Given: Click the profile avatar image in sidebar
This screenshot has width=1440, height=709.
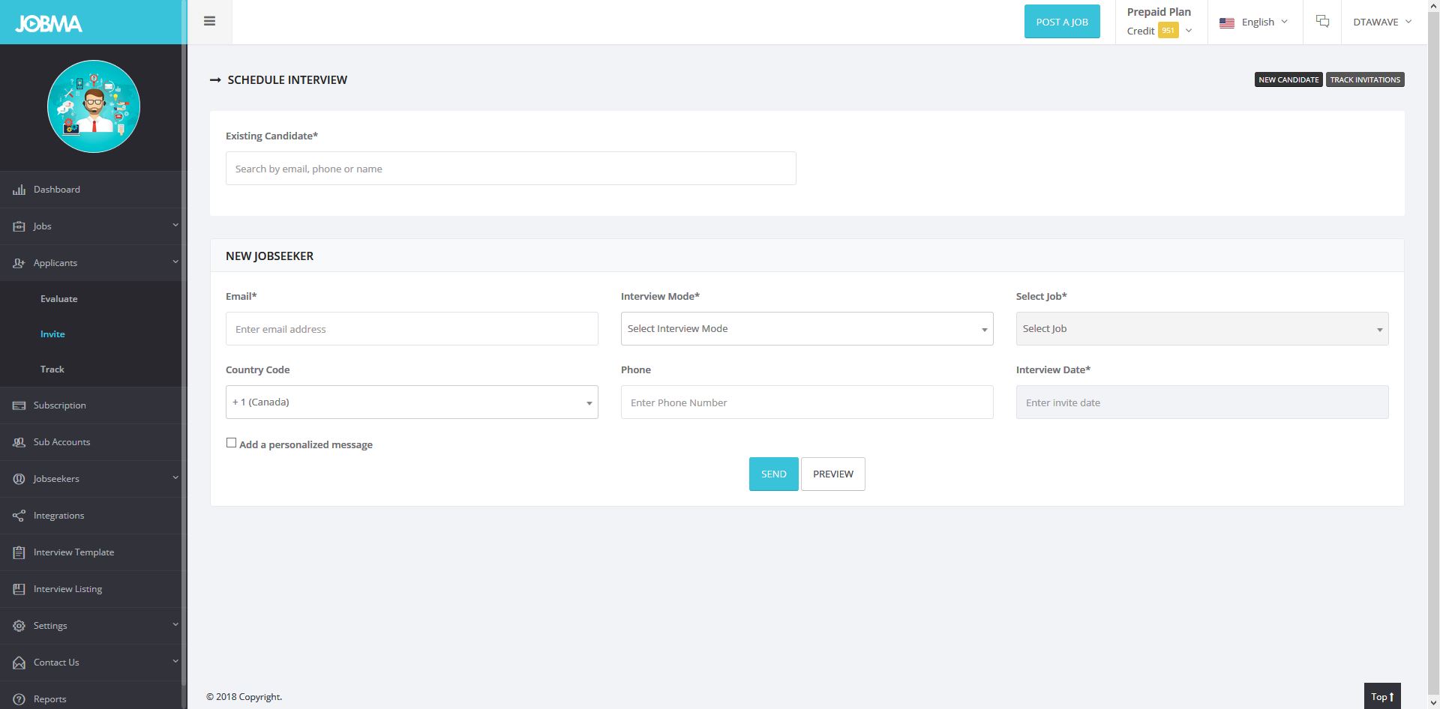Looking at the screenshot, I should click(x=94, y=106).
